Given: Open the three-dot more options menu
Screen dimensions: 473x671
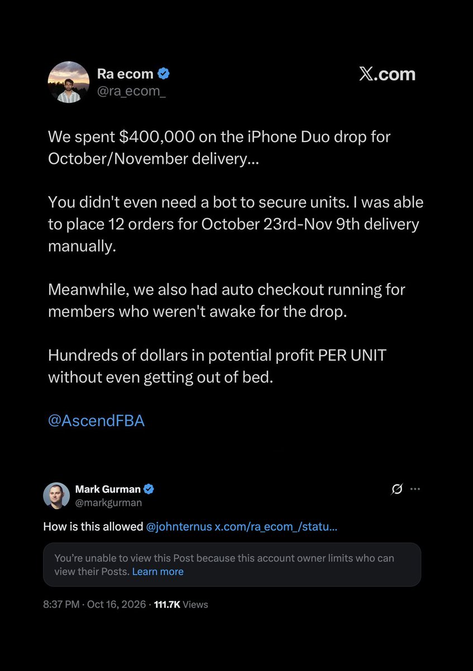Looking at the screenshot, I should 415,489.
